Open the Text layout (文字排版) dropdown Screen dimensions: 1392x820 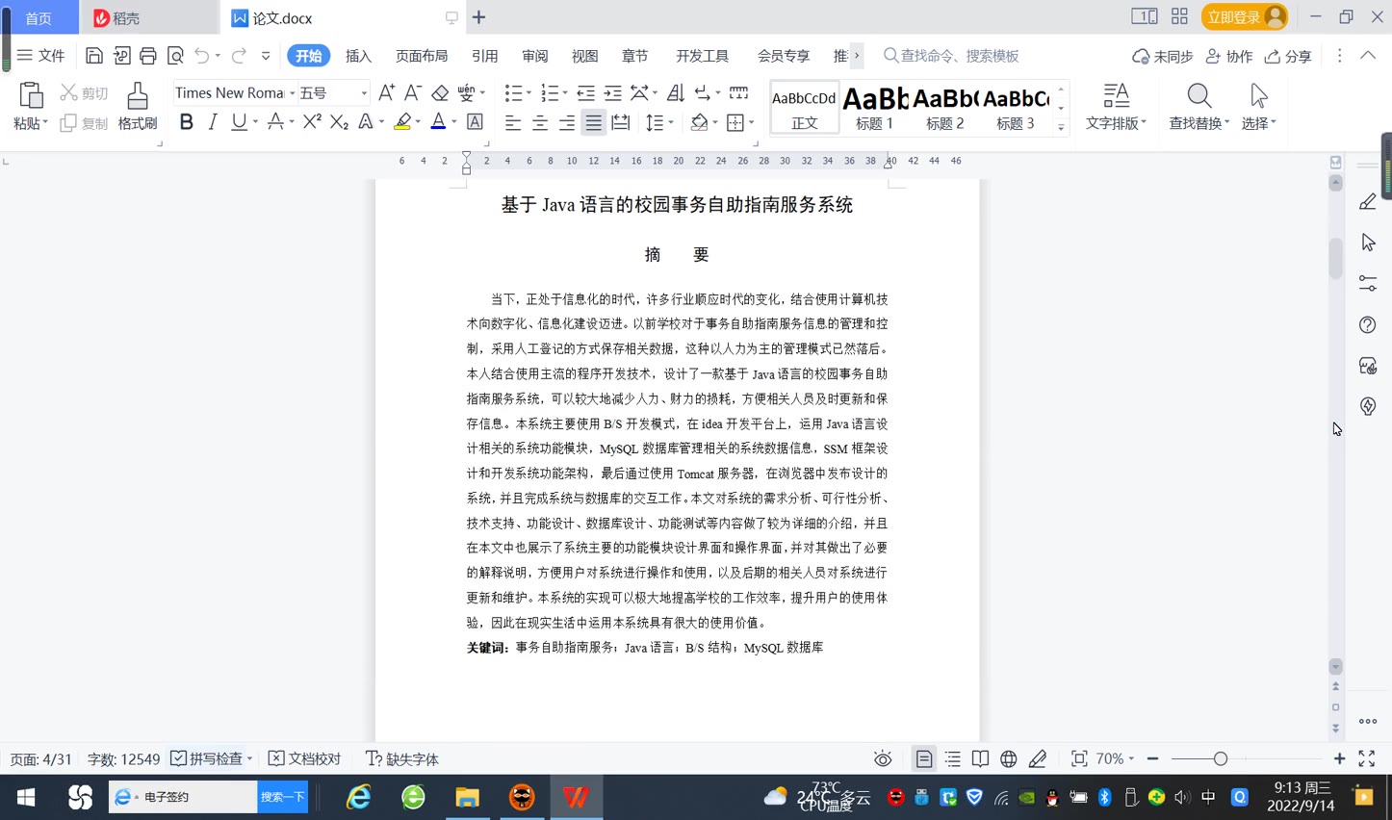pos(1116,106)
